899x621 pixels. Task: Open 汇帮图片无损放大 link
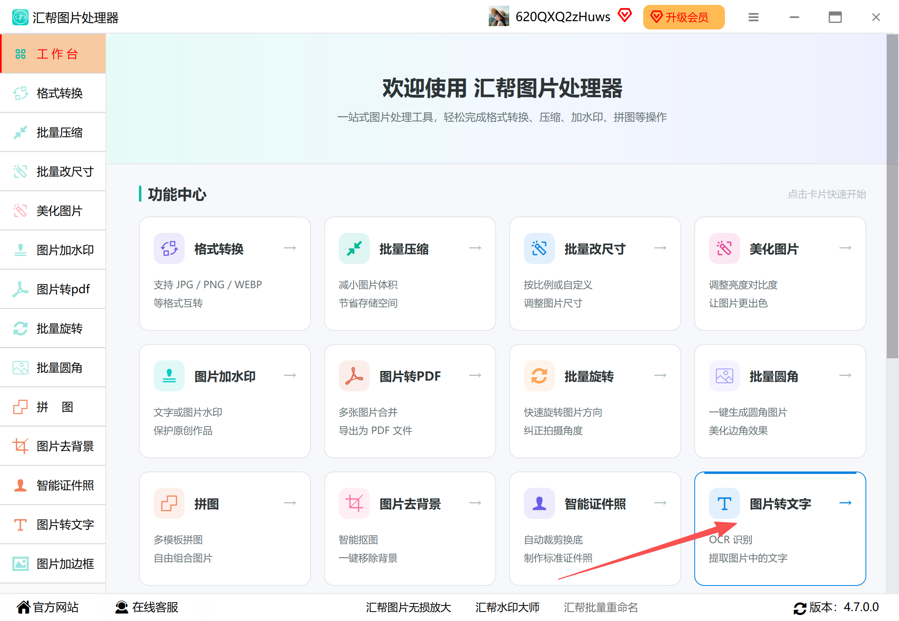(x=408, y=608)
